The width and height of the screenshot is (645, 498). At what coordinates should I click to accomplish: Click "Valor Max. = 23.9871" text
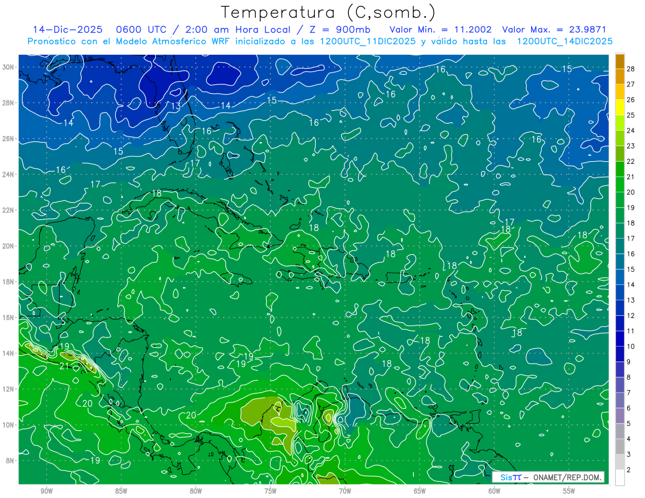tap(554, 30)
